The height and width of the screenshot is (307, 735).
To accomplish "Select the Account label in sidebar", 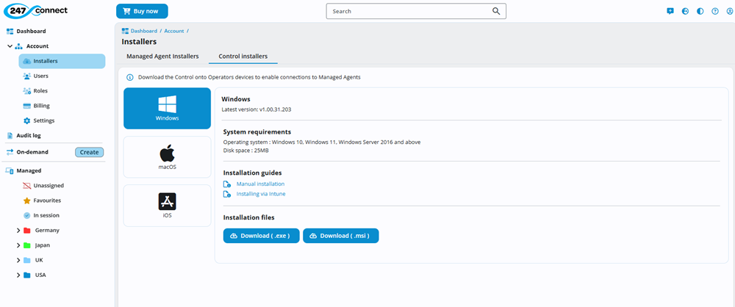I will [x=37, y=46].
